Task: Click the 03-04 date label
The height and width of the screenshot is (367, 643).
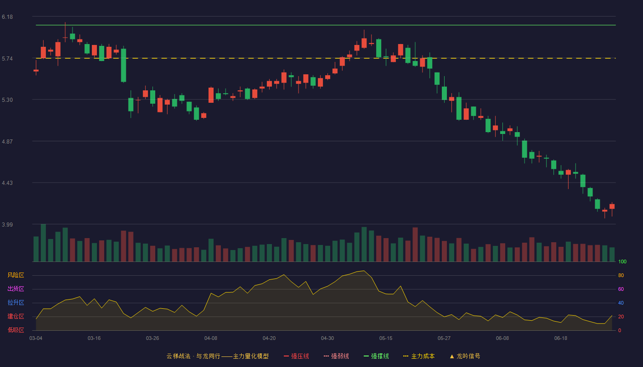Action: [36, 338]
